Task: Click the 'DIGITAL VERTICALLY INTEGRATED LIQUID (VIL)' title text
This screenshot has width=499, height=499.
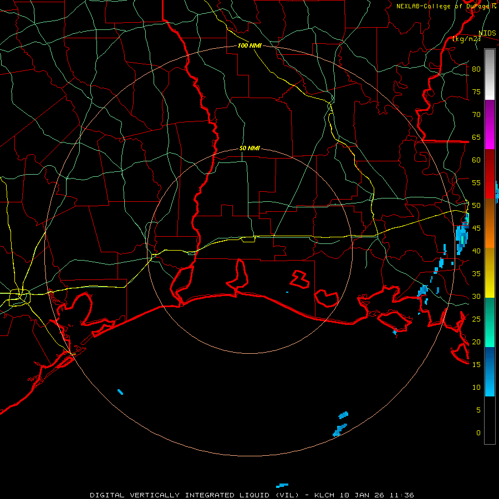Action: pos(195,495)
